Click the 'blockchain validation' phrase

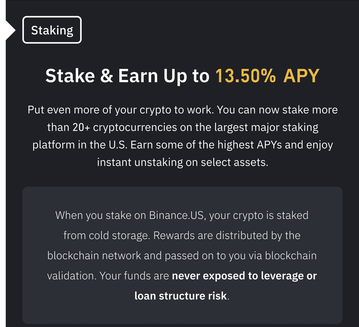click(182, 266)
